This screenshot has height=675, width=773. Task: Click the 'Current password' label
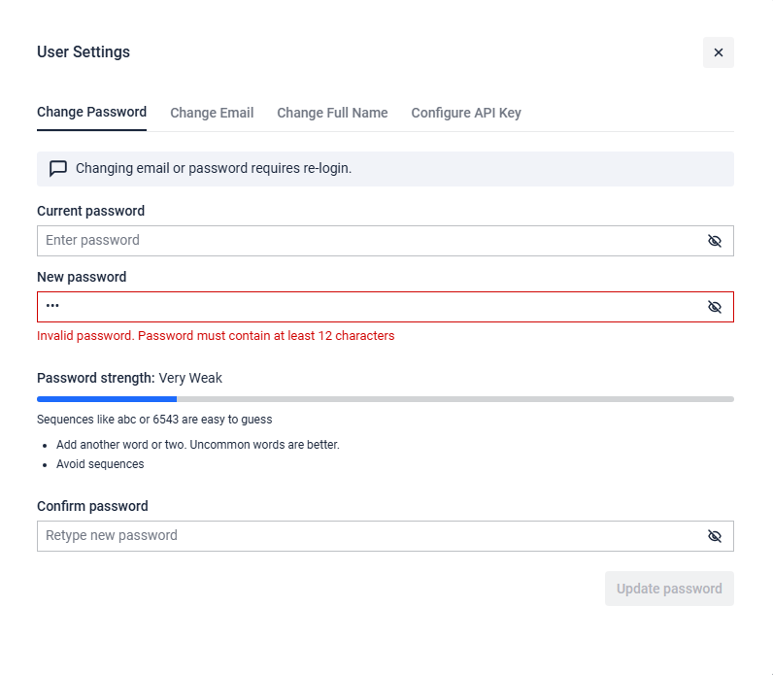click(90, 211)
